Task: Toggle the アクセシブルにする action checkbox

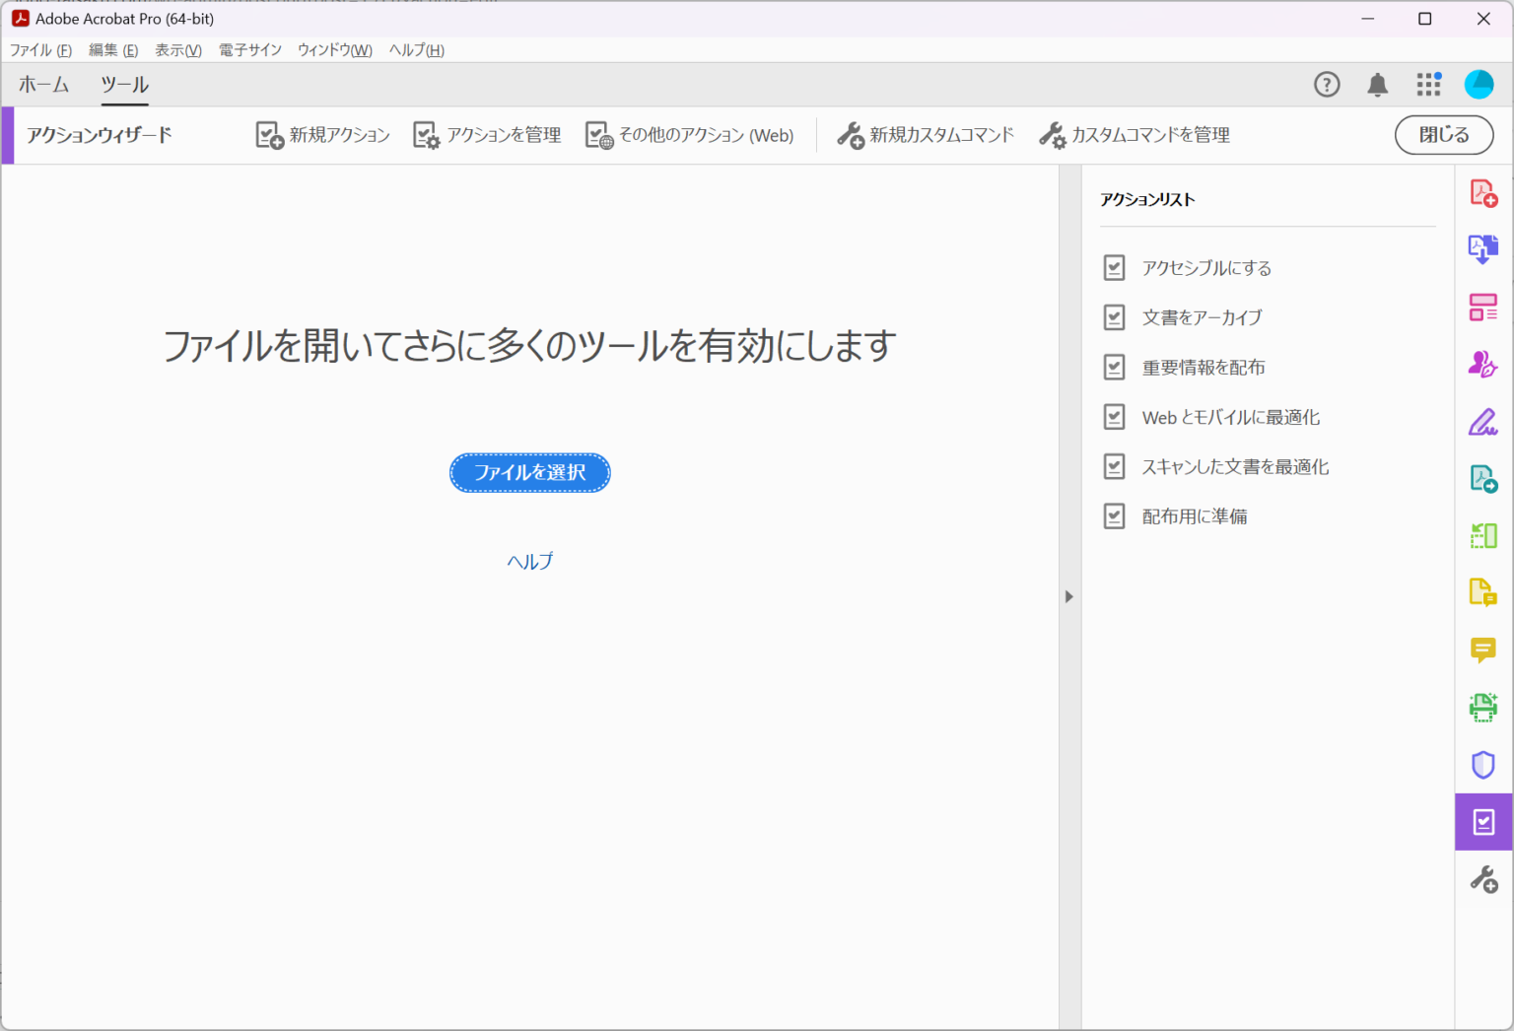Action: [1114, 267]
